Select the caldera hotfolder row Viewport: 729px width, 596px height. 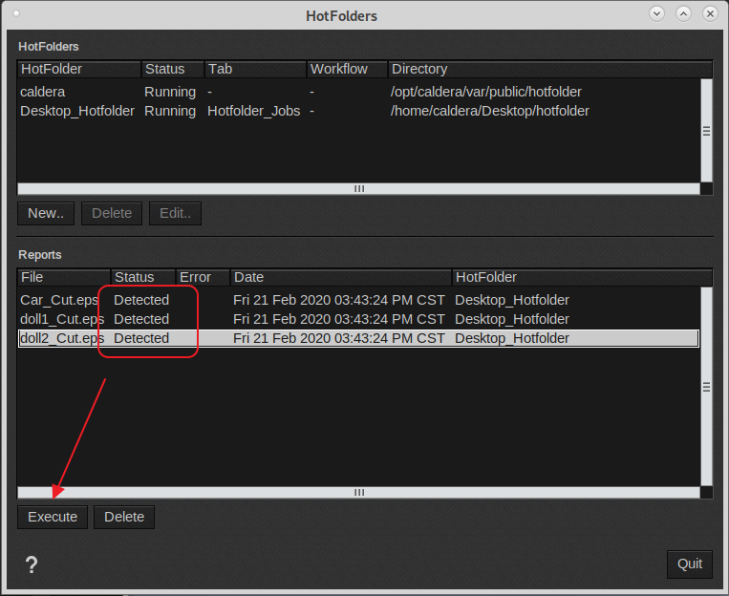42,92
